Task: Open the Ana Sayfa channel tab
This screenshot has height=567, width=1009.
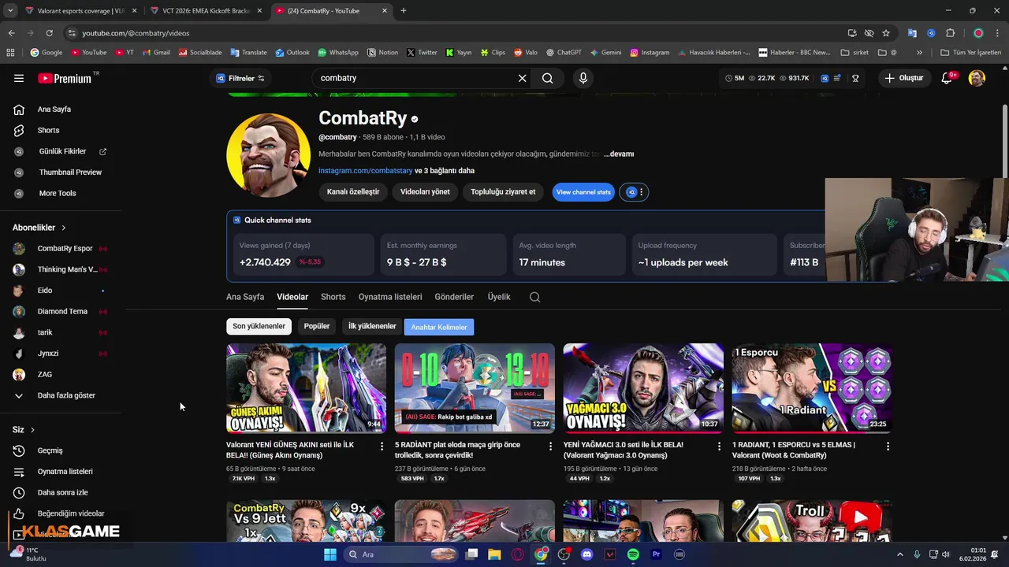Action: click(x=245, y=297)
